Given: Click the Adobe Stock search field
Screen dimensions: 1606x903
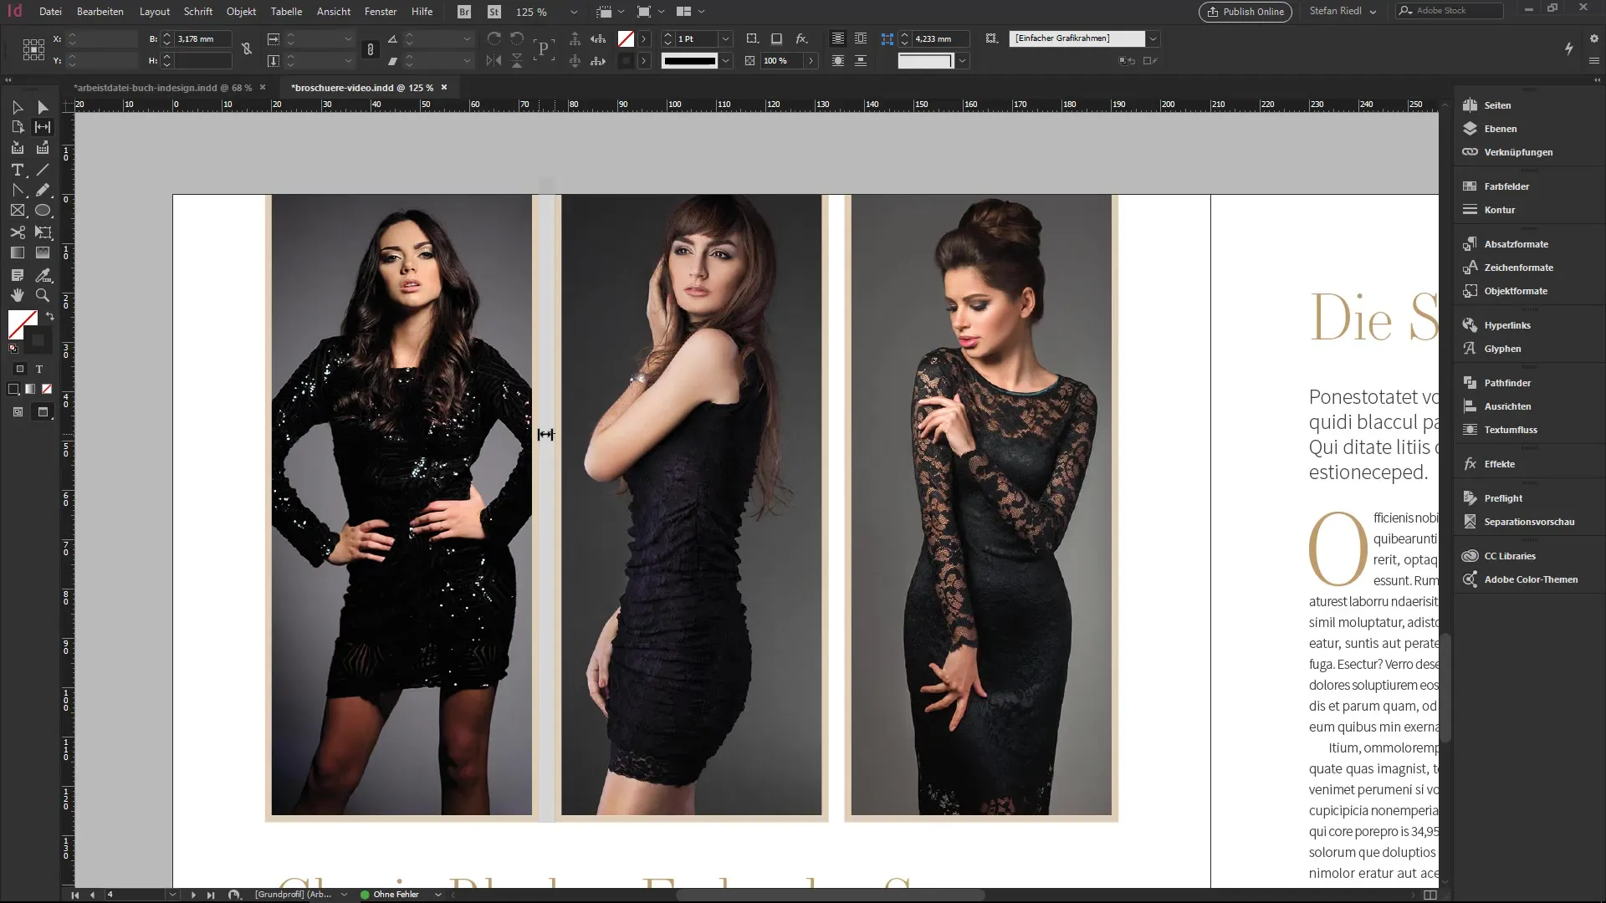Looking at the screenshot, I should pos(1450,11).
